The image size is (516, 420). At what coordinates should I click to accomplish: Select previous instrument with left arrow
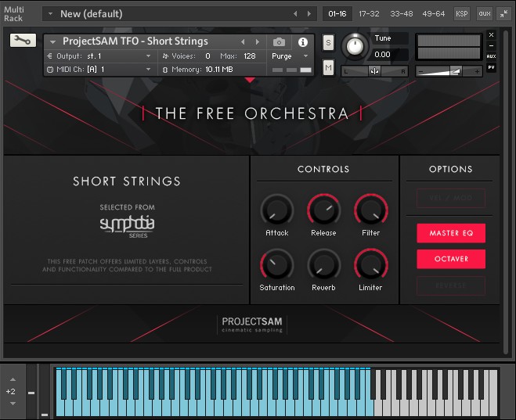(x=243, y=42)
